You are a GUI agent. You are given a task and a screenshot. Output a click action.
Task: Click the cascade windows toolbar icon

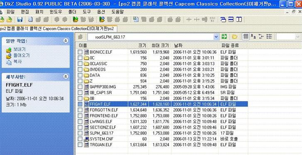(x=223, y=19)
